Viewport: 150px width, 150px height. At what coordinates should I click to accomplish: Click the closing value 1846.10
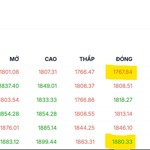click(x=123, y=128)
